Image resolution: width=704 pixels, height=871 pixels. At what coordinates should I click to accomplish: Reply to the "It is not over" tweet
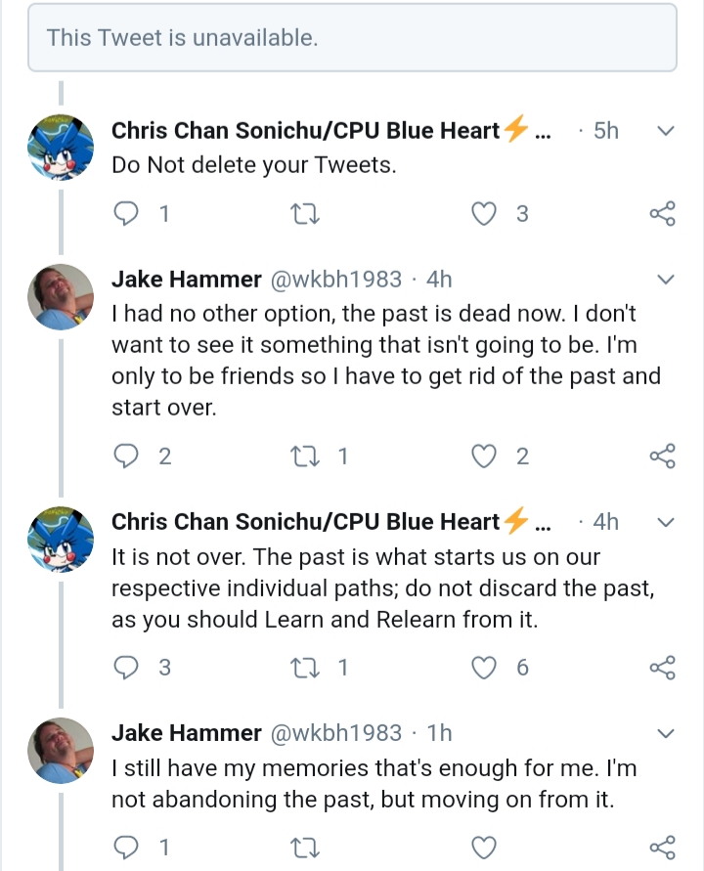(126, 667)
